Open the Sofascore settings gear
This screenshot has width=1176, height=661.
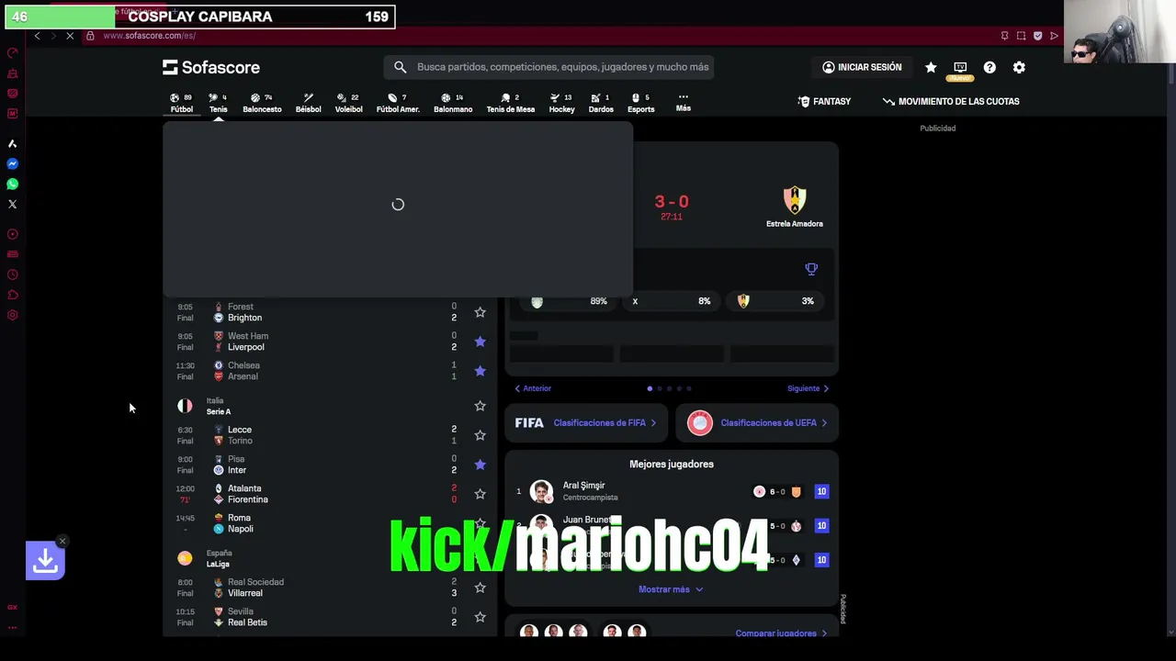coord(1019,67)
